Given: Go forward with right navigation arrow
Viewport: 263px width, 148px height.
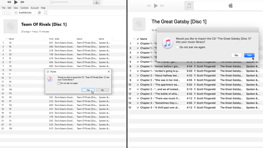Looking at the screenshot, I should point(9,13).
